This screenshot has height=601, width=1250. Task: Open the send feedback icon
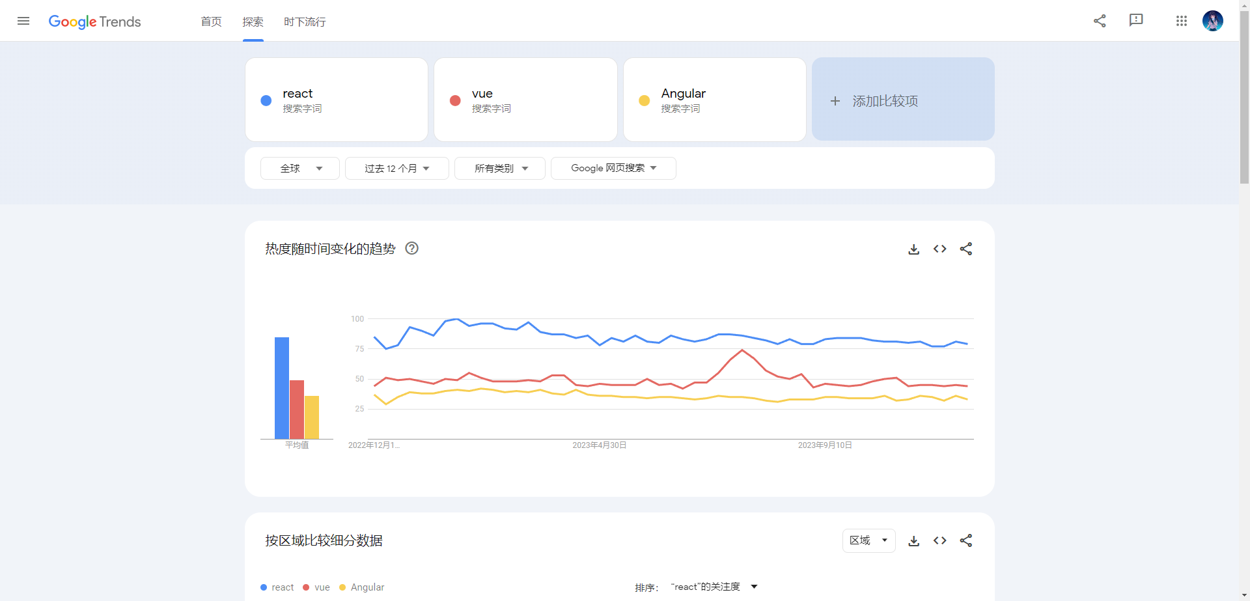pyautogui.click(x=1136, y=21)
